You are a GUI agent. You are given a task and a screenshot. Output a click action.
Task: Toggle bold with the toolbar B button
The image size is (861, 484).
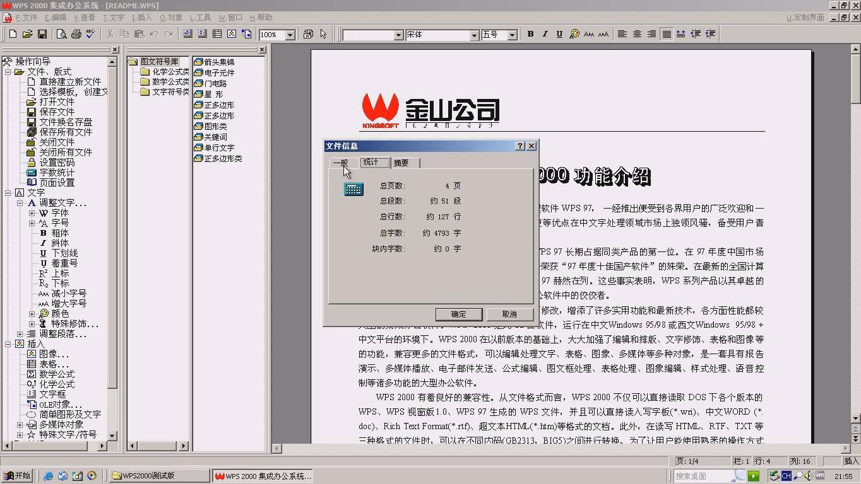(x=530, y=34)
